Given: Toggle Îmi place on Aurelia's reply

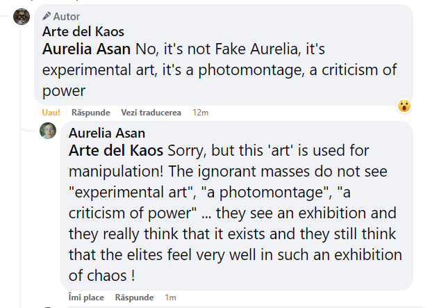Looking at the screenshot, I should pos(86,298).
